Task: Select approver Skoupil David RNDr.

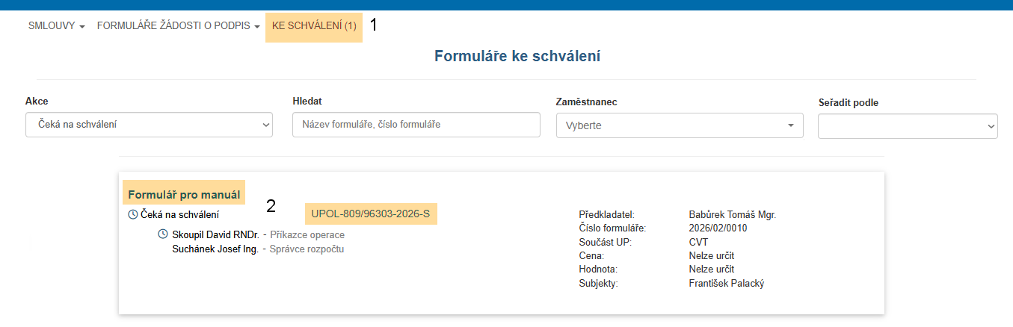Action: coord(215,234)
